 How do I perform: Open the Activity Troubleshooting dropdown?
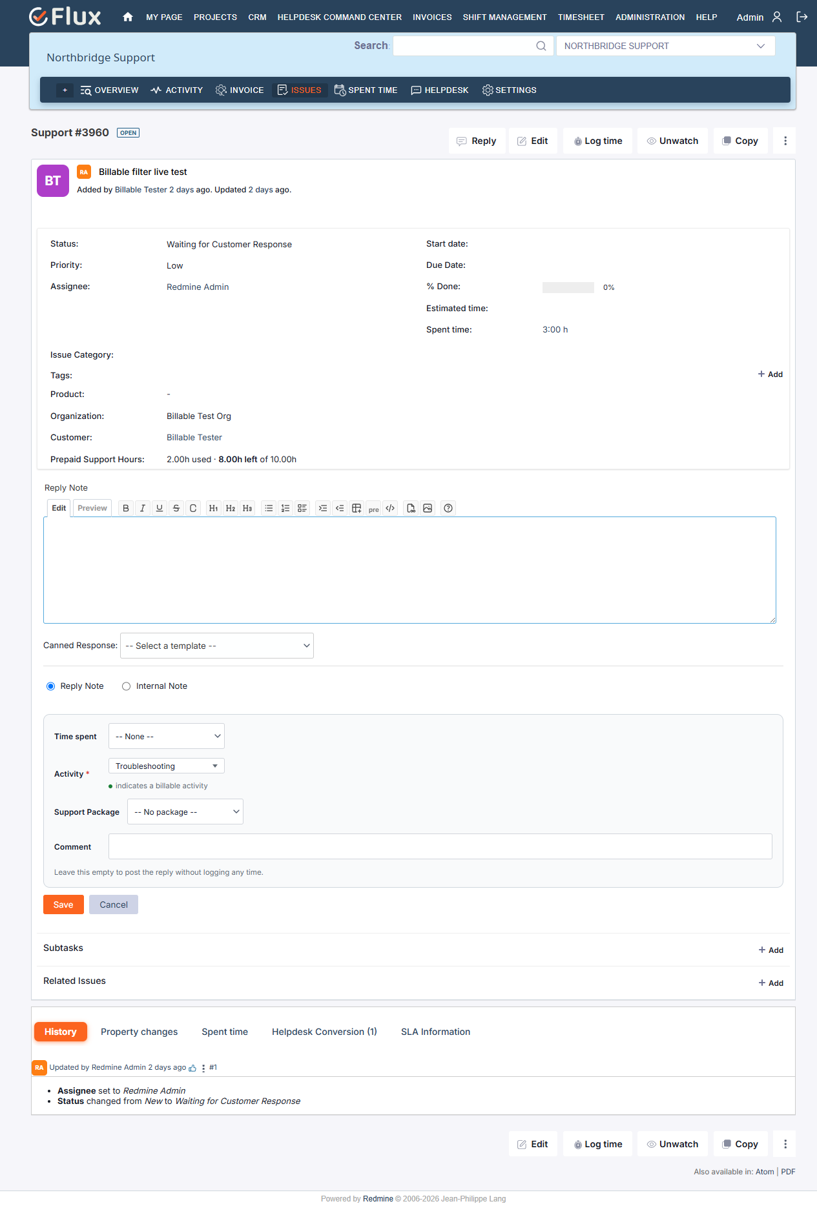[167, 766]
